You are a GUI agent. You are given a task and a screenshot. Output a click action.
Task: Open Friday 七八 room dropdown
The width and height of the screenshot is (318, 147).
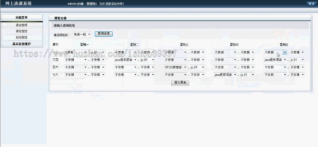coord(297,75)
